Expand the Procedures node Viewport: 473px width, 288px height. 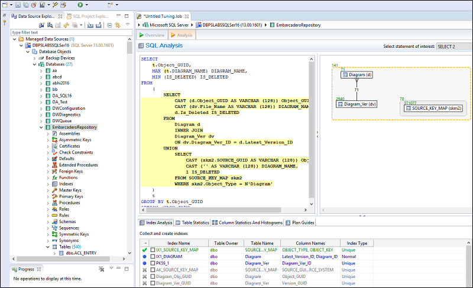tap(48, 203)
